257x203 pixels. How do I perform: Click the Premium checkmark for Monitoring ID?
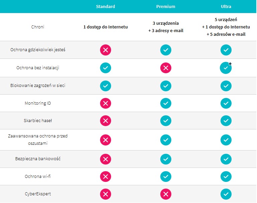coord(166,103)
